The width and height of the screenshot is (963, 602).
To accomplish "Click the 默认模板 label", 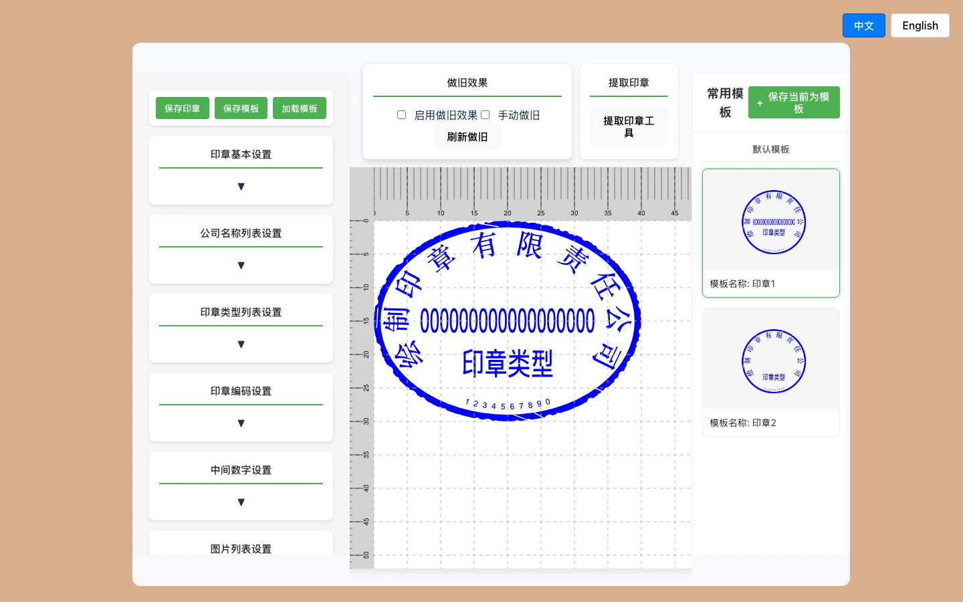I will pos(771,149).
